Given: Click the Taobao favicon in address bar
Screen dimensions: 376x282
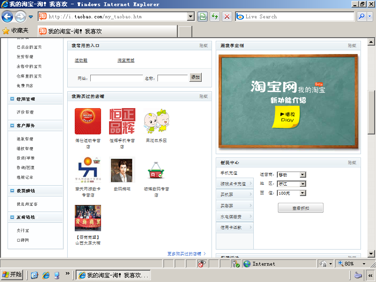Looking at the screenshot, I should pyautogui.click(x=43, y=16).
